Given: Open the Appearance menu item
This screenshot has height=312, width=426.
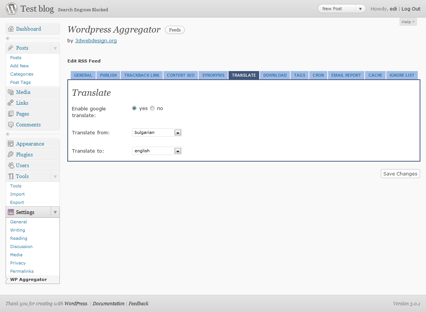Looking at the screenshot, I should pos(30,144).
